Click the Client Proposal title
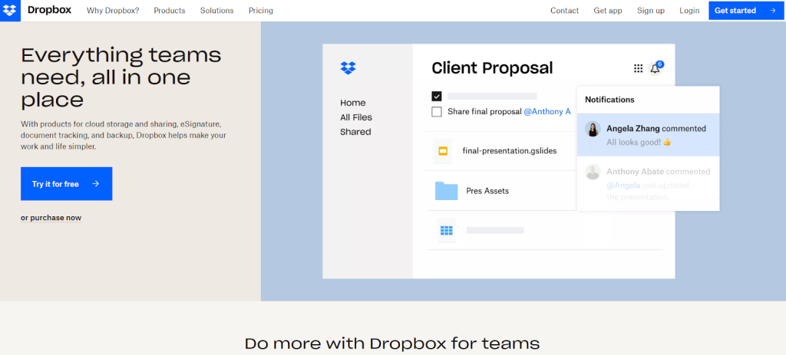The width and height of the screenshot is (786, 355). point(492,67)
